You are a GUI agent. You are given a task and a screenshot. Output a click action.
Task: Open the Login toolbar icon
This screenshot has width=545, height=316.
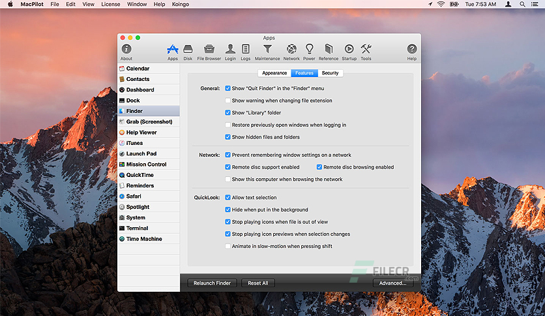click(x=230, y=52)
